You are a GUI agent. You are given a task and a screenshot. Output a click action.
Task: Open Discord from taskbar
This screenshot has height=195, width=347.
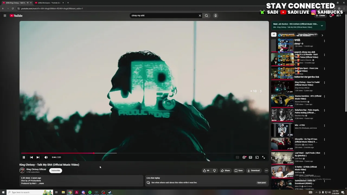pyautogui.click(x=83, y=192)
